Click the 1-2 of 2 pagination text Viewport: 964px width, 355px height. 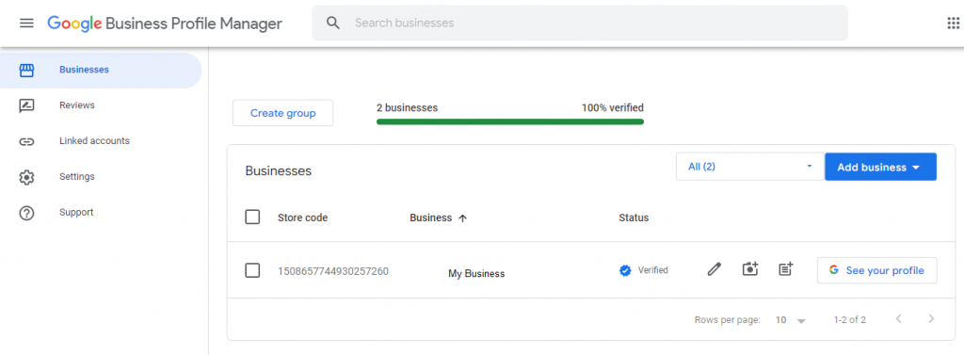click(x=850, y=320)
